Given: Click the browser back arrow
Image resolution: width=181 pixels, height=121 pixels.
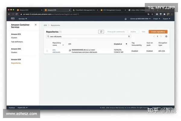Looking at the screenshot, I should [x=9, y=14].
